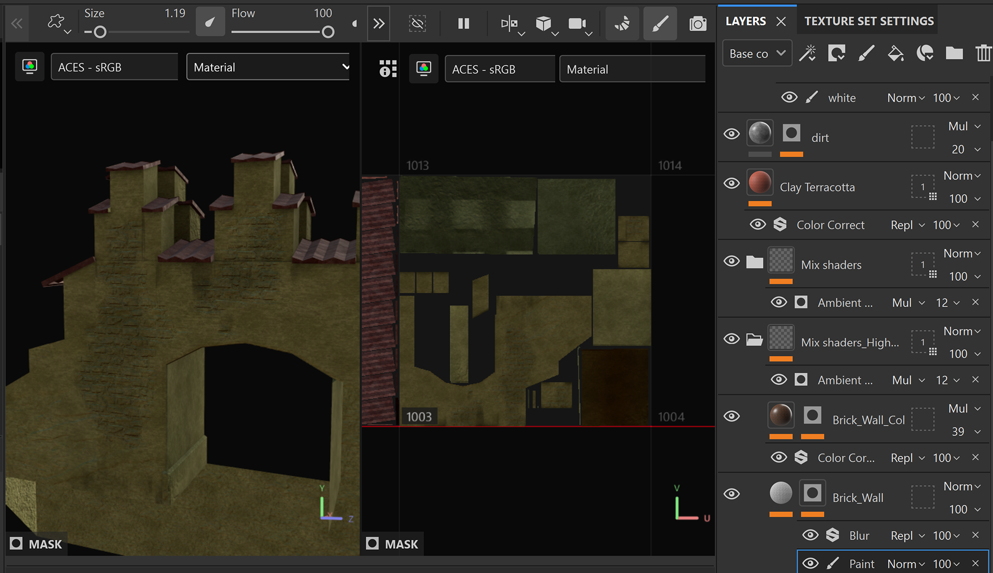Delete the selected layer with the trash icon
Viewport: 993px width, 573px height.
[x=983, y=53]
